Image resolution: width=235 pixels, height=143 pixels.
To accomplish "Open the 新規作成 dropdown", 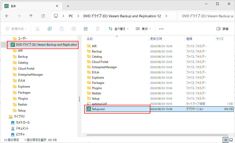I will pos(16,29).
